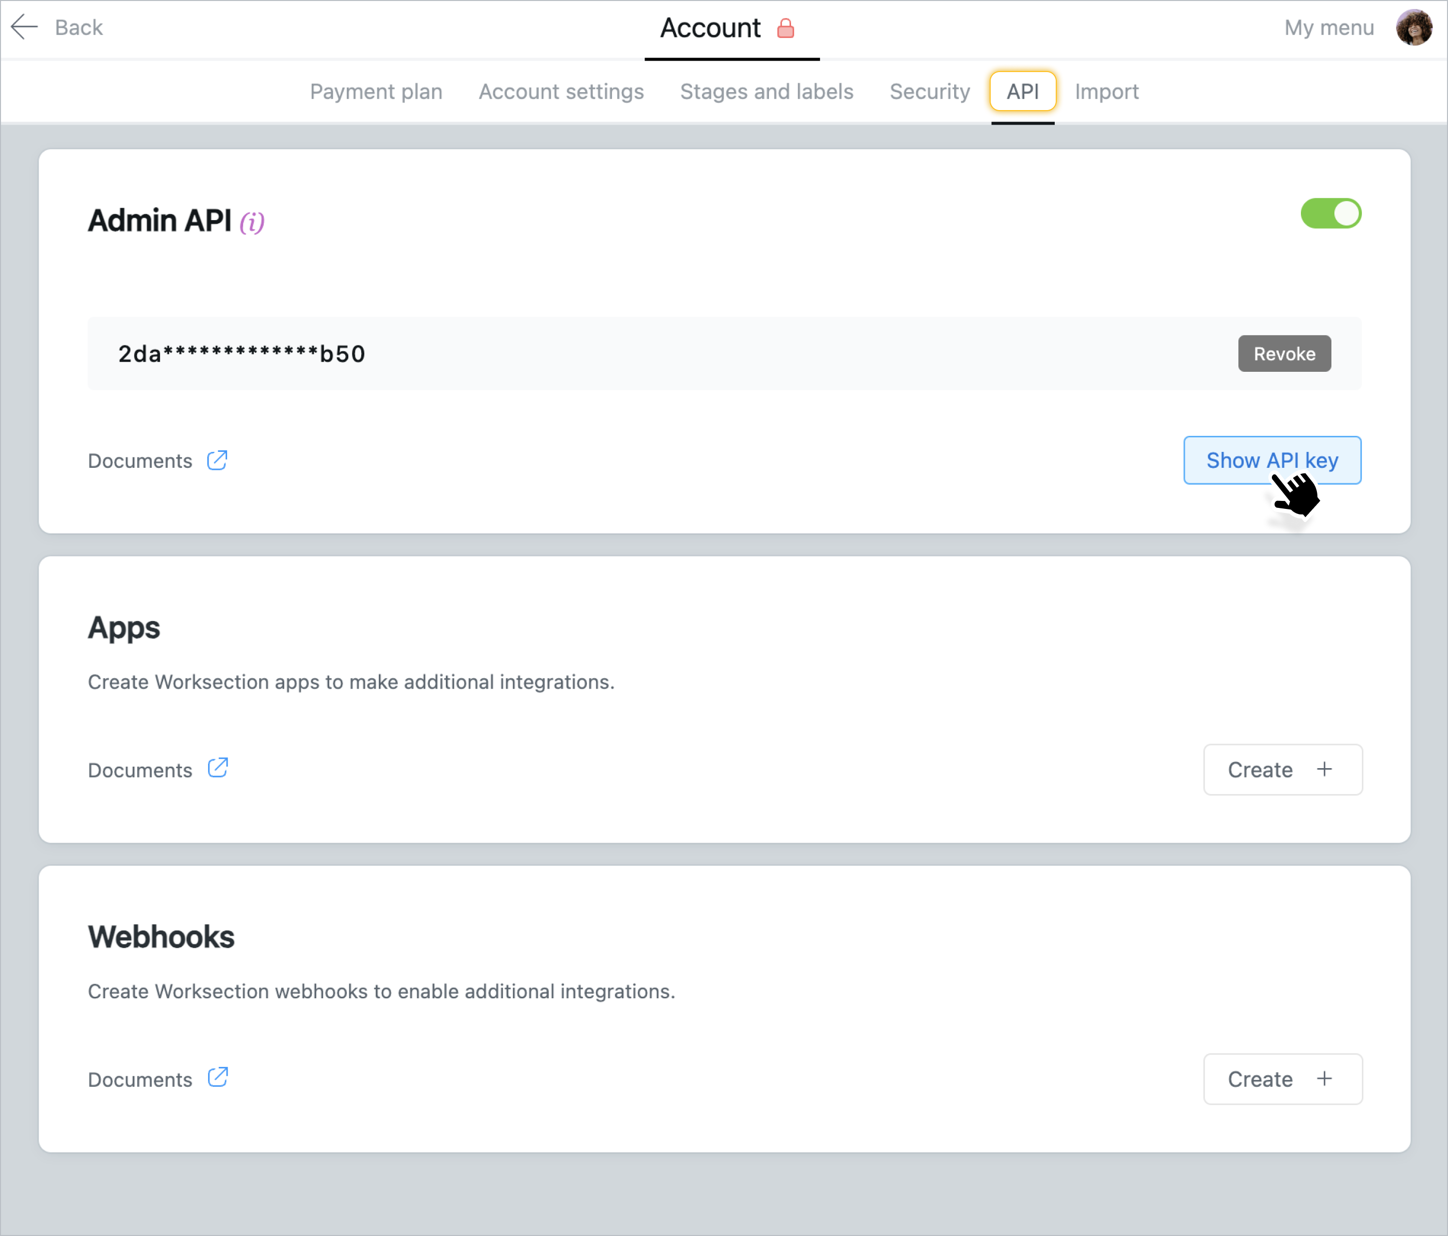1448x1236 pixels.
Task: Switch to the Security tab
Action: point(930,92)
